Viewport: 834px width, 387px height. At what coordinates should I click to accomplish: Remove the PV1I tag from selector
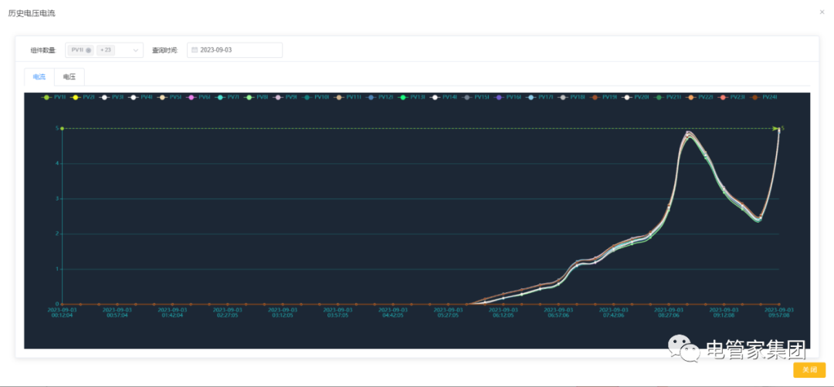88,50
